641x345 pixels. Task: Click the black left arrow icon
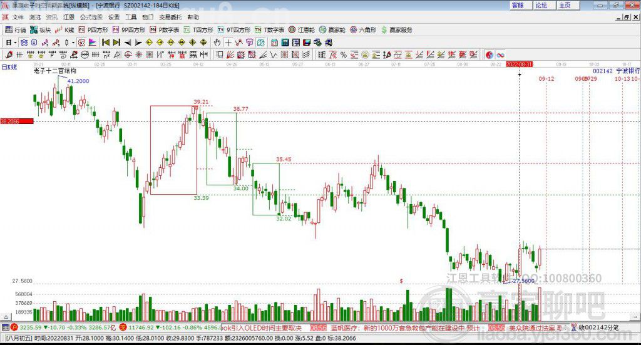(128, 43)
